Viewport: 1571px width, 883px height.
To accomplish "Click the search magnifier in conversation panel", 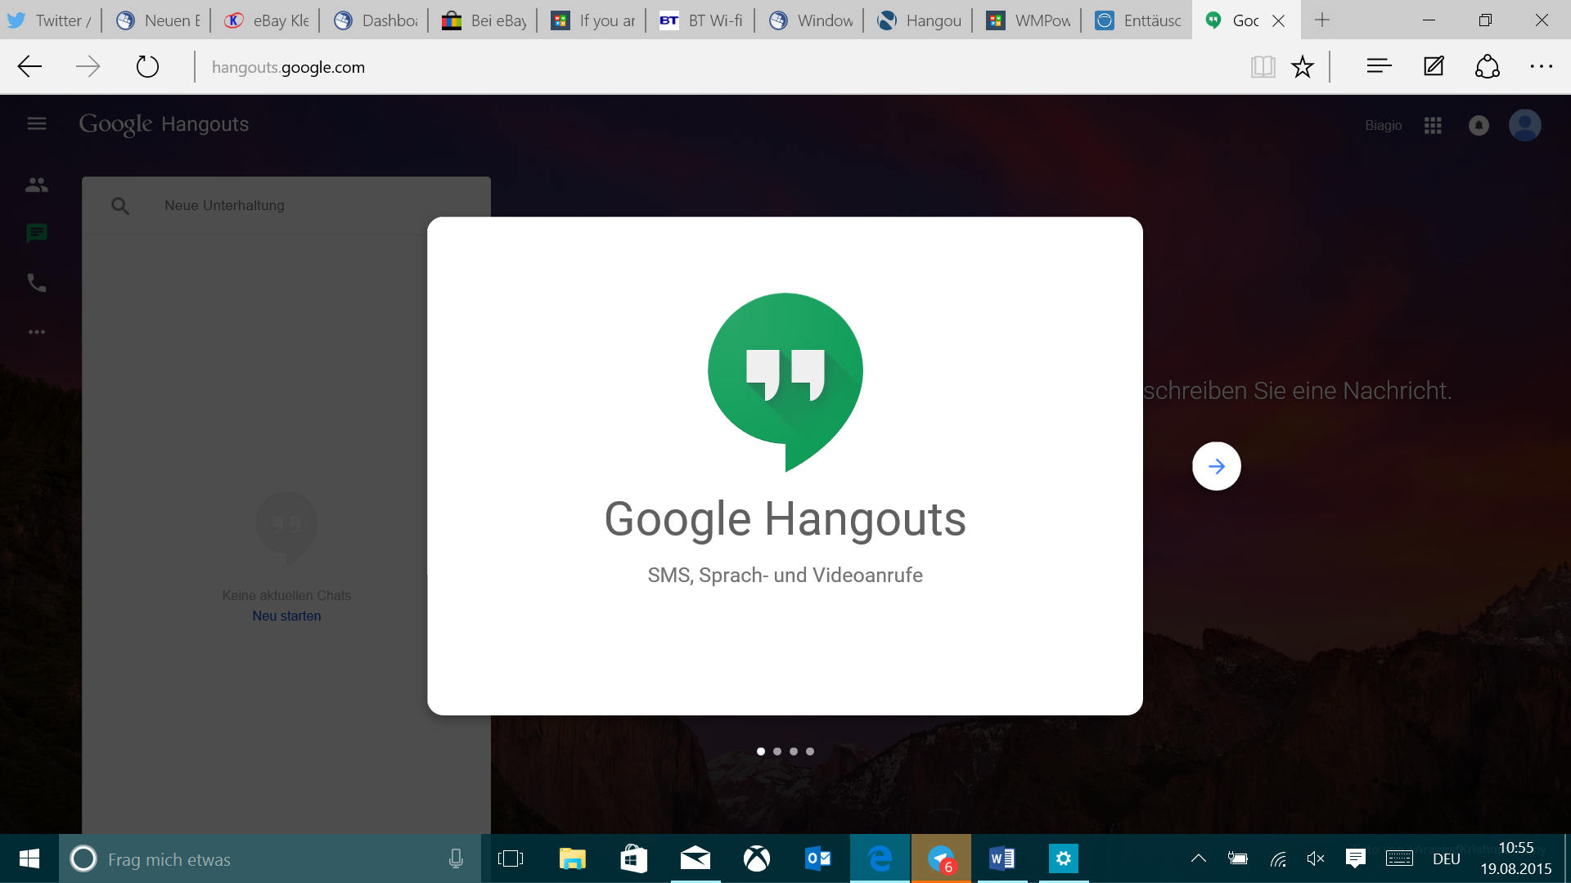I will [120, 206].
